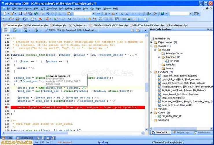Click the first toolbar search input field

click(x=83, y=14)
